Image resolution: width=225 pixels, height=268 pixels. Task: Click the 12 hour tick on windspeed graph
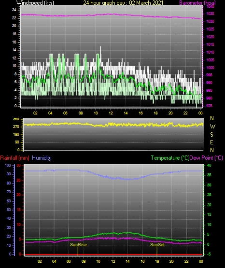pyautogui.click(x=111, y=113)
